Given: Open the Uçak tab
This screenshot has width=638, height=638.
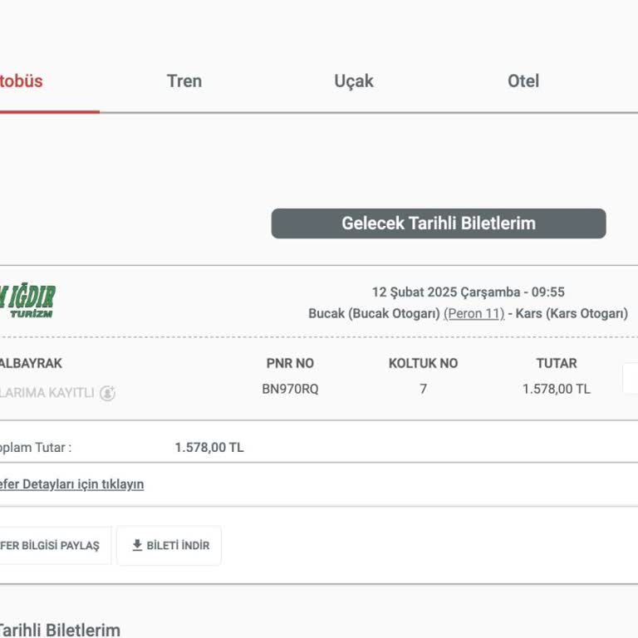Looking at the screenshot, I should pos(354,81).
